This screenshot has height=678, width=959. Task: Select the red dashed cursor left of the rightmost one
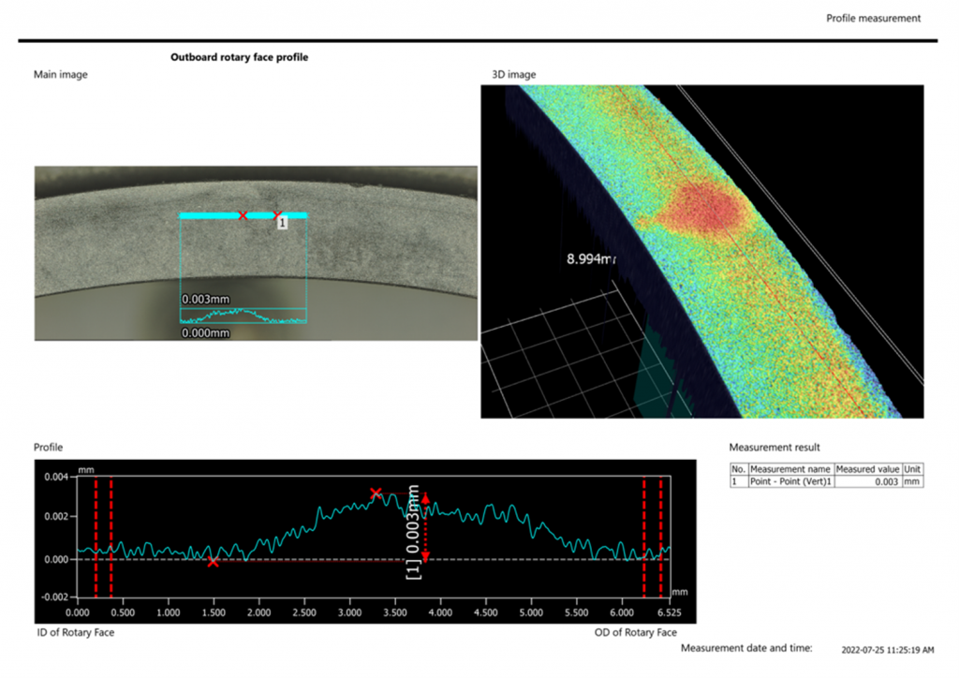pos(644,537)
